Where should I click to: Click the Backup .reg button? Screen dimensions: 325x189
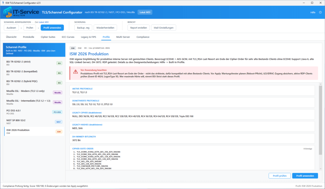pyautogui.click(x=83, y=28)
